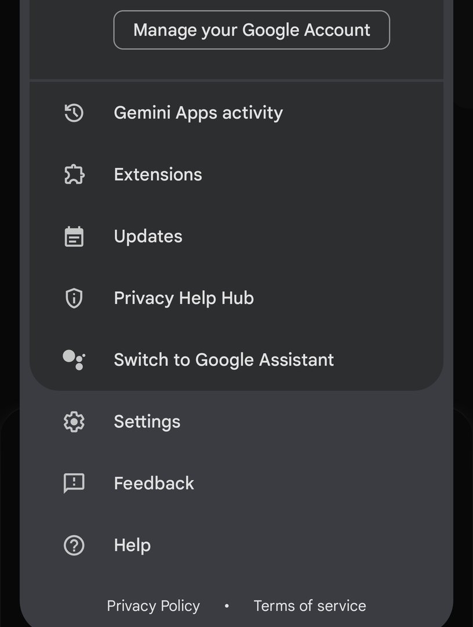This screenshot has width=473, height=627.
Task: Tap the Google Assistant dots icon
Action: tap(74, 360)
